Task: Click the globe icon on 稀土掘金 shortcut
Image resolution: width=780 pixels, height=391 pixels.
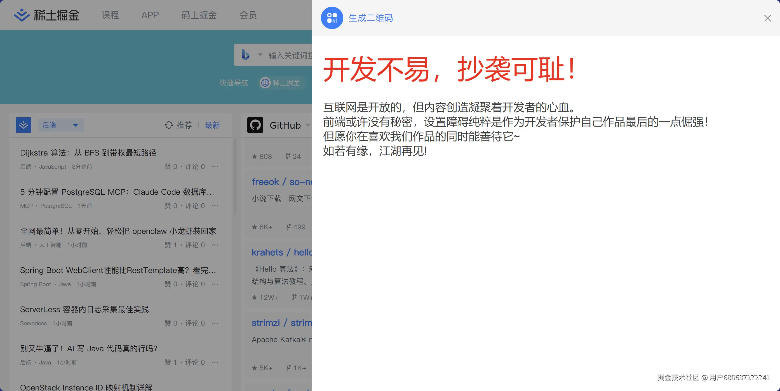Action: point(265,83)
